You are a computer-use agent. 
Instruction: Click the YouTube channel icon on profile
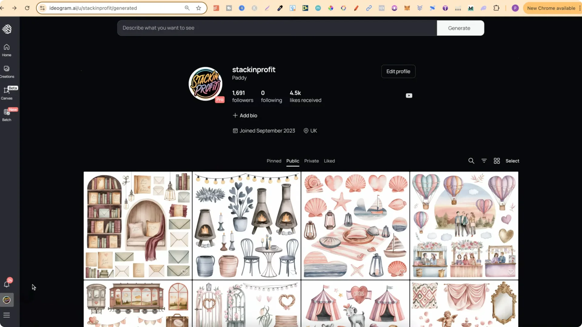coord(409,95)
